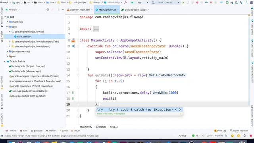
Task: Click the Debug app bug icon
Action: (197, 3)
